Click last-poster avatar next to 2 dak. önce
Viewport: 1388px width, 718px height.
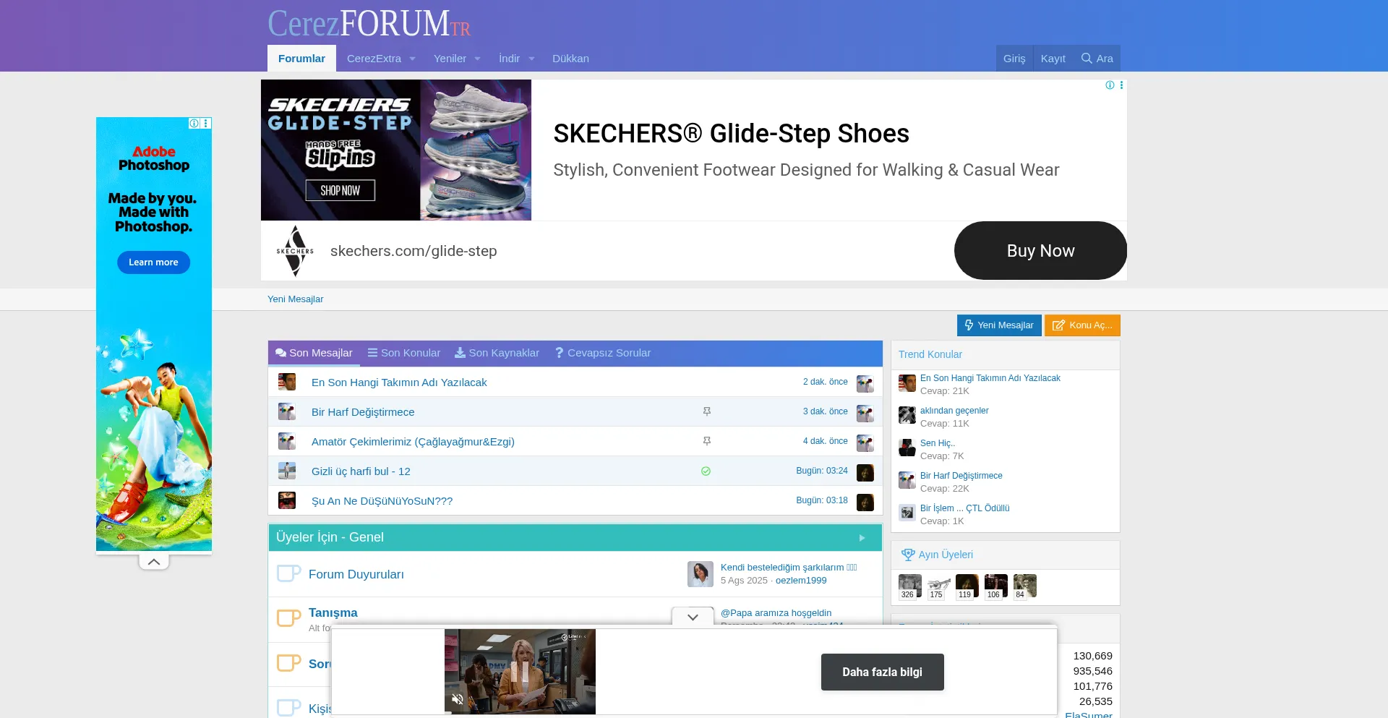click(865, 384)
